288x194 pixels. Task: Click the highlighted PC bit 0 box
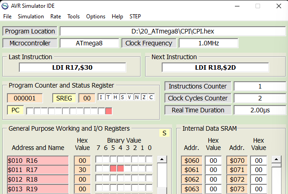(x=109, y=111)
